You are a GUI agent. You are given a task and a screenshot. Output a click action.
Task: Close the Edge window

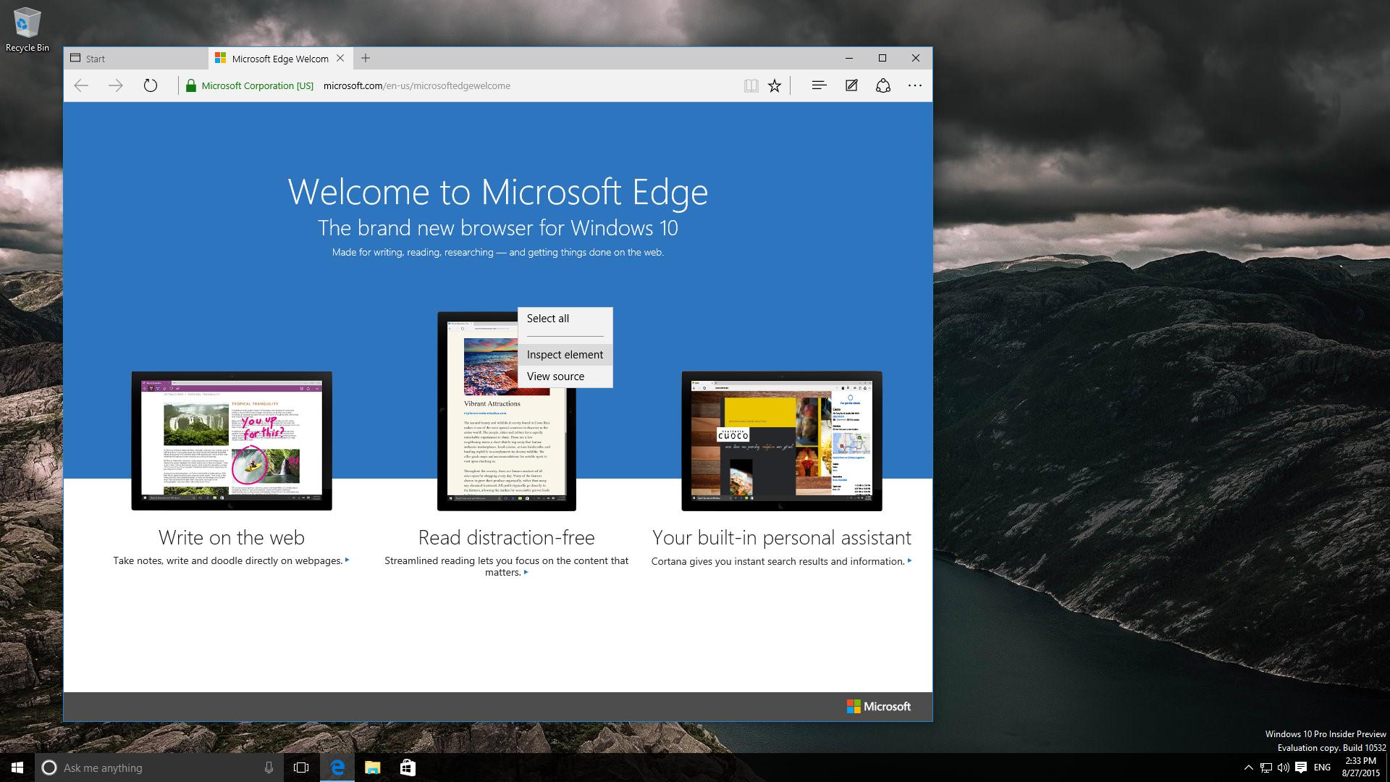[x=916, y=58]
